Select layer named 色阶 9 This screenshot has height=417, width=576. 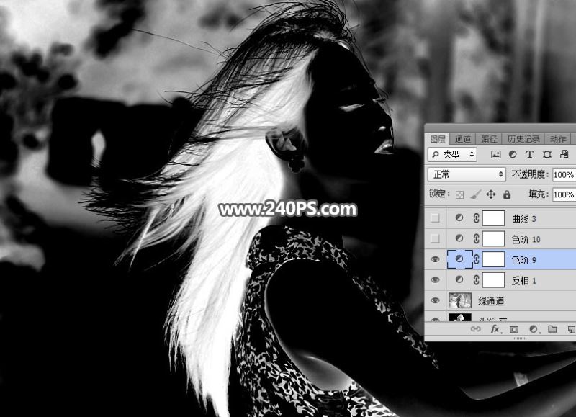click(x=523, y=260)
